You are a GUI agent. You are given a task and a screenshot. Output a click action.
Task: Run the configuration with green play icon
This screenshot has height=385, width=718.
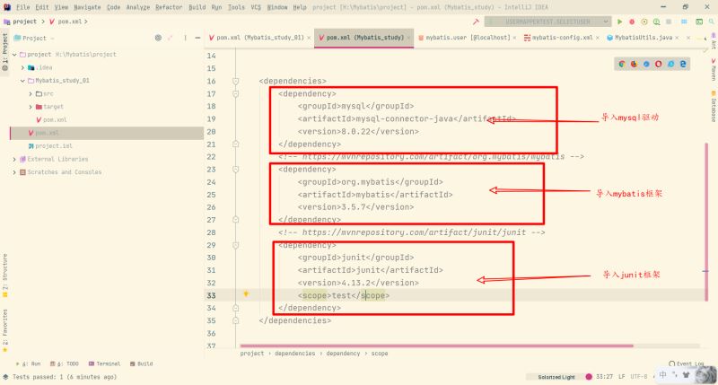click(619, 22)
